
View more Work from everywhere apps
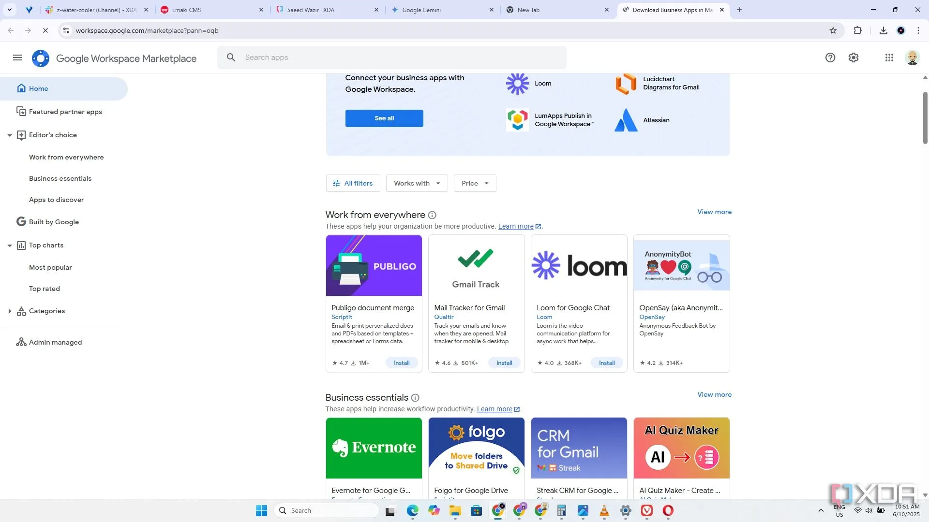point(714,212)
